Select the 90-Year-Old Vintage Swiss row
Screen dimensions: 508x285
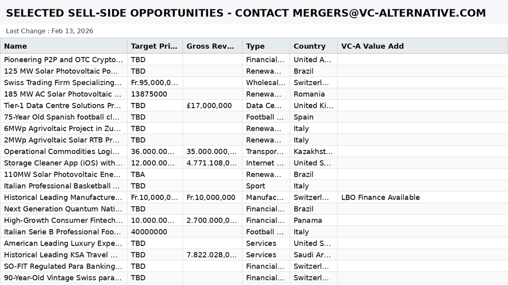[63, 278]
